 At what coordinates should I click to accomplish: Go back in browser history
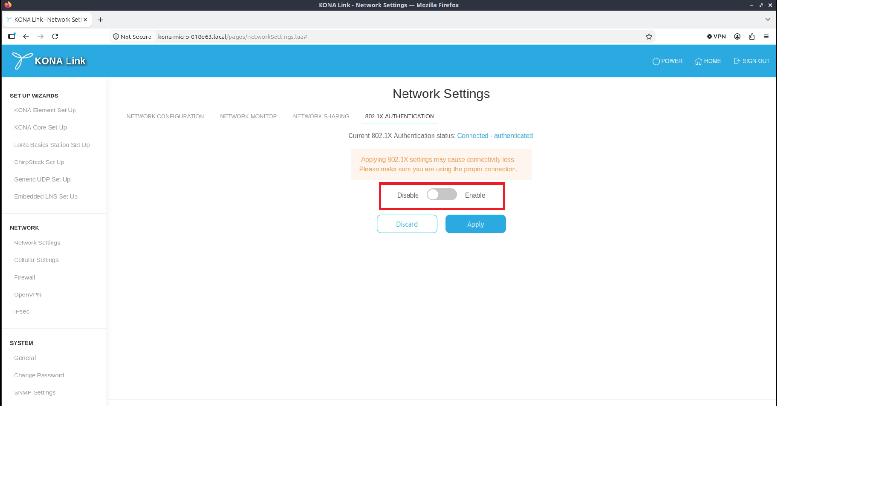pos(26,37)
